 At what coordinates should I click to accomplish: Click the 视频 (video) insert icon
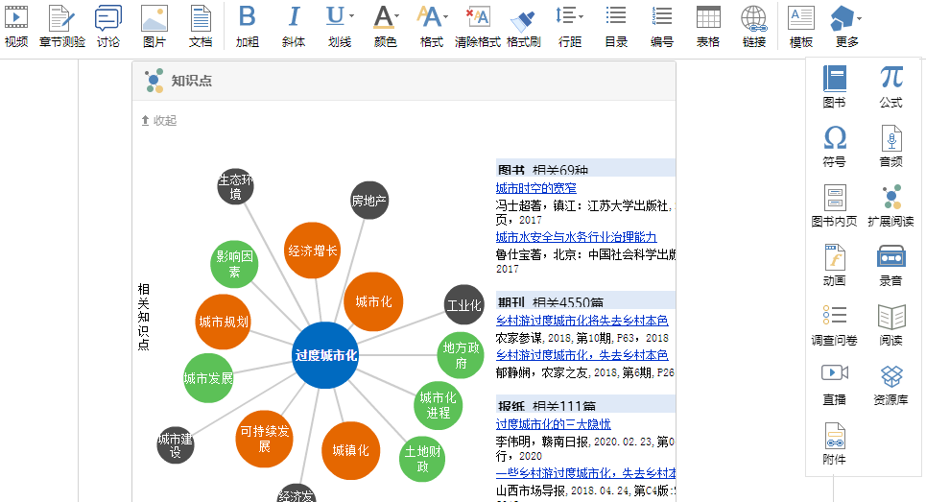(16, 26)
